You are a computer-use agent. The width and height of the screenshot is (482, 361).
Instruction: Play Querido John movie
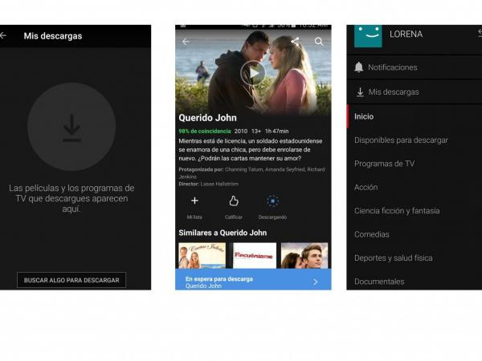pos(253,73)
